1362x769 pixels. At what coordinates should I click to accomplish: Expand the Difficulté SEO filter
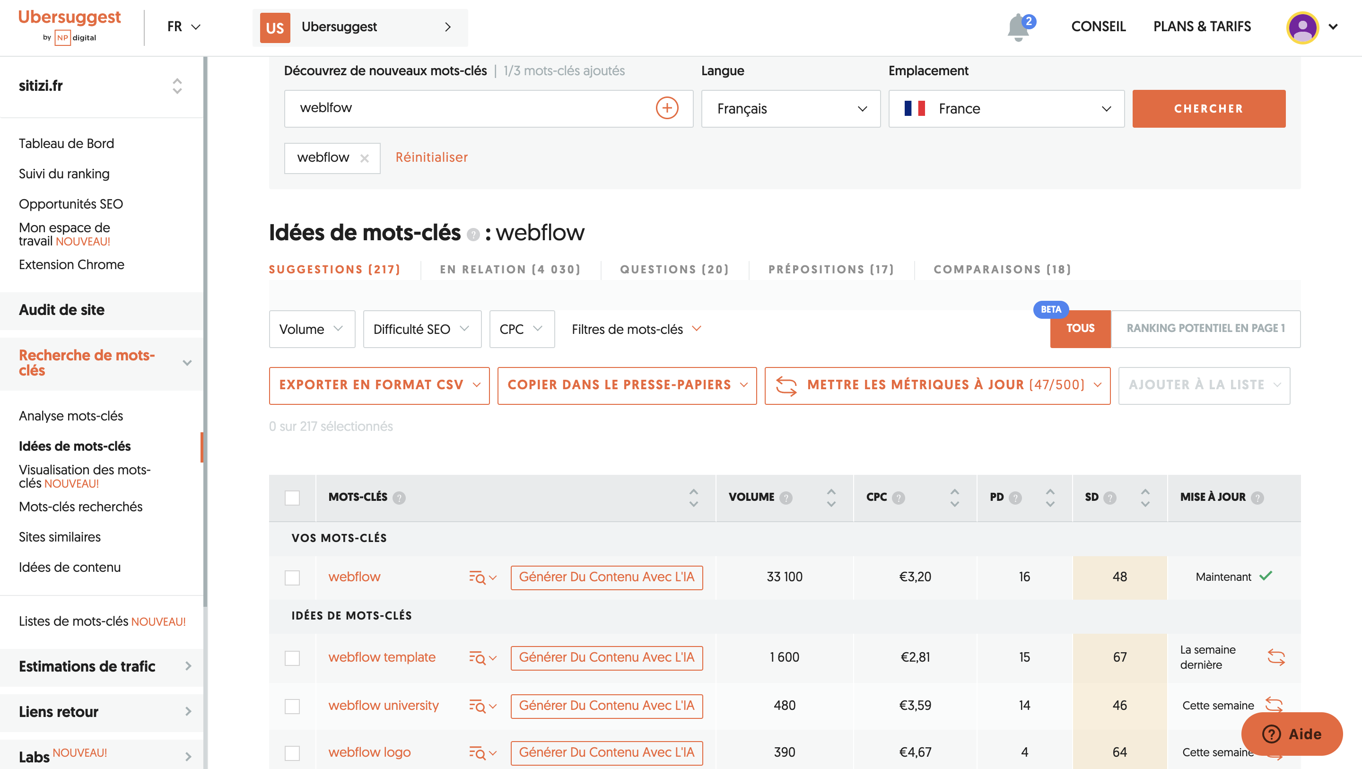tap(421, 329)
